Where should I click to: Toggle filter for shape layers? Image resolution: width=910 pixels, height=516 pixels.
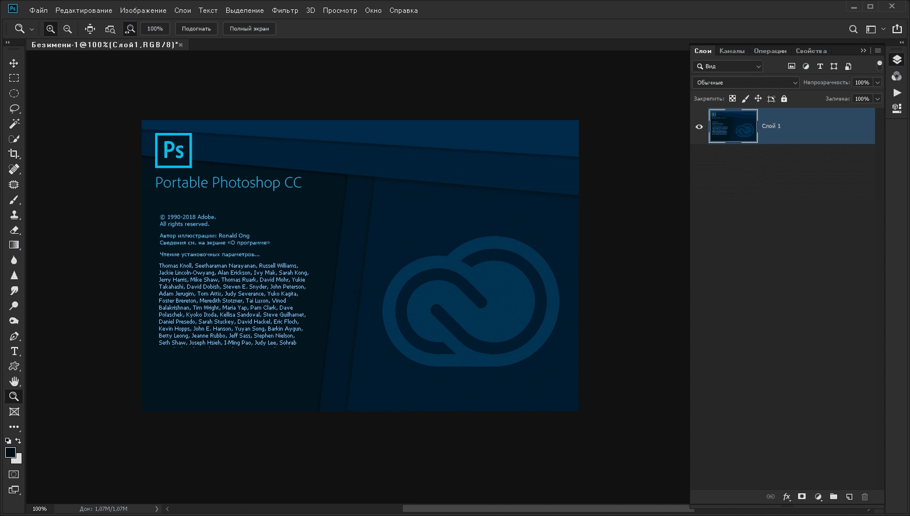834,66
